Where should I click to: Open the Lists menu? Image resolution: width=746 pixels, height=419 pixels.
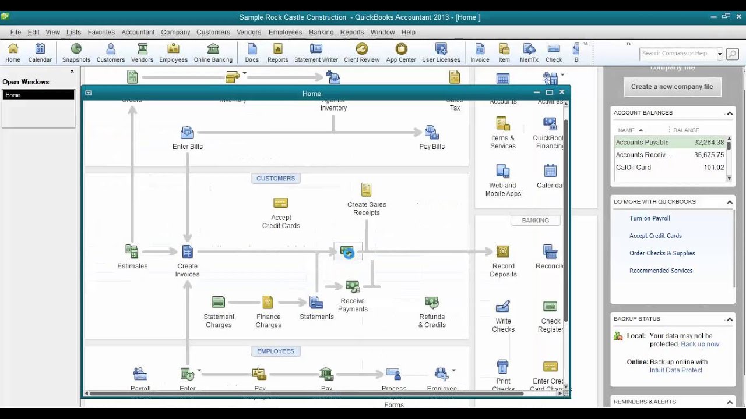(73, 32)
